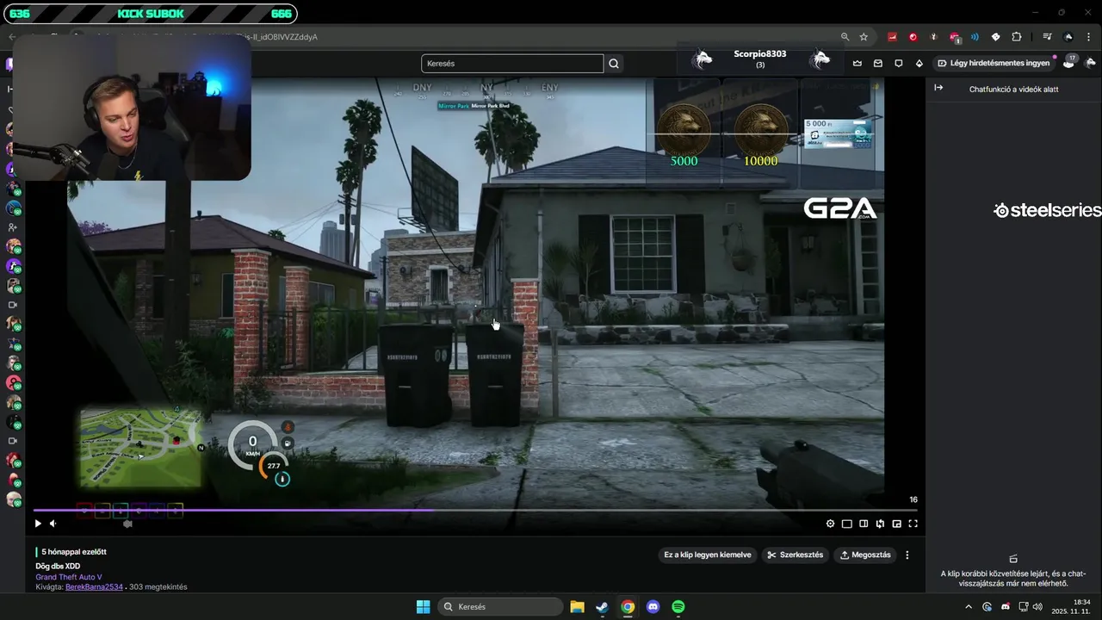Expand the system tray hidden icons chevron

point(969,607)
